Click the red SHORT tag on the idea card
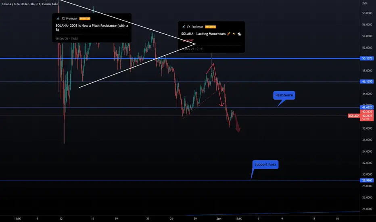376x222 pixels. (x=188, y=40)
